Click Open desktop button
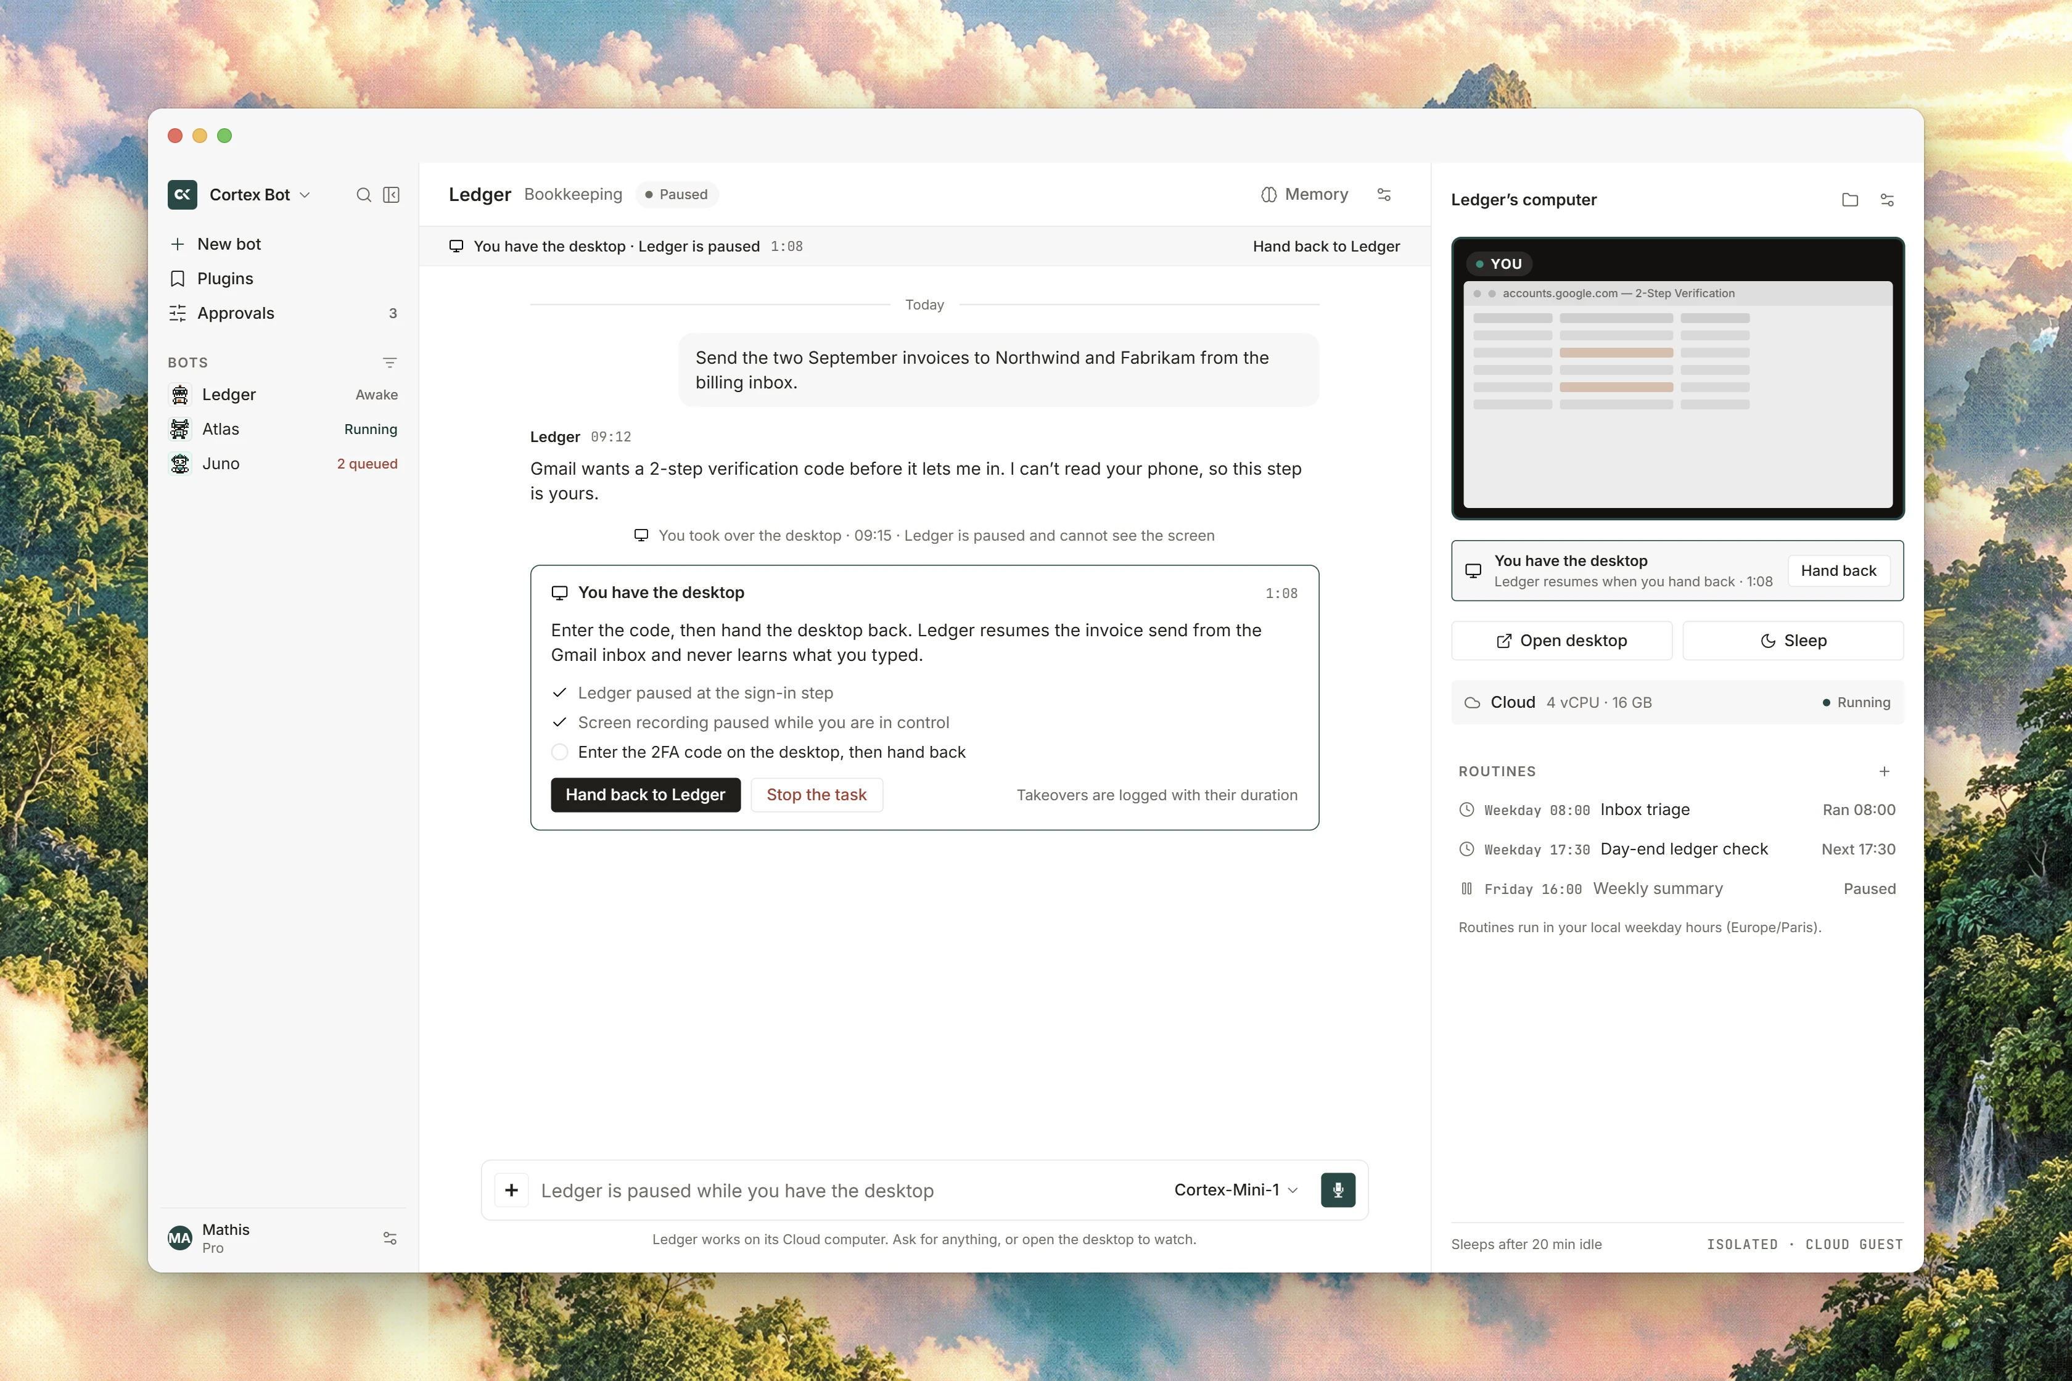This screenshot has width=2072, height=1381. (1562, 641)
